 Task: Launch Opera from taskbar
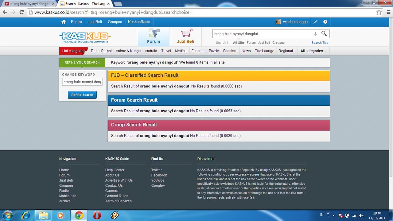[x=97, y=215]
